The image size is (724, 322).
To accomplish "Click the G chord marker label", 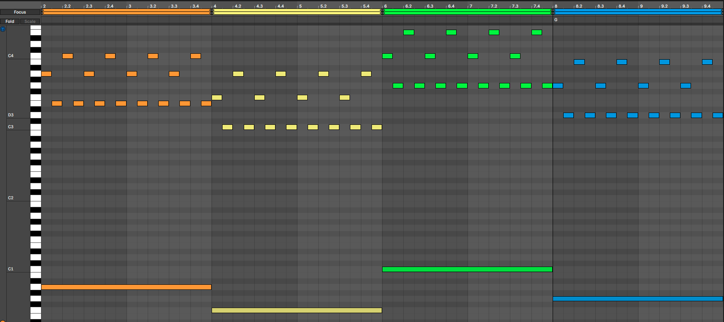I will pos(556,20).
